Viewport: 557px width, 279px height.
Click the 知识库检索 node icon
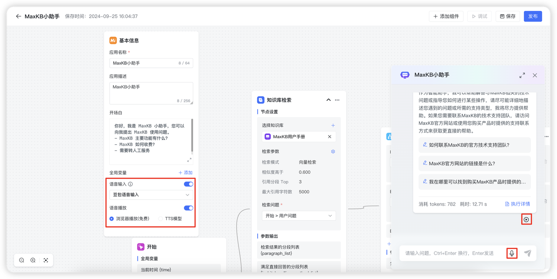(x=261, y=100)
